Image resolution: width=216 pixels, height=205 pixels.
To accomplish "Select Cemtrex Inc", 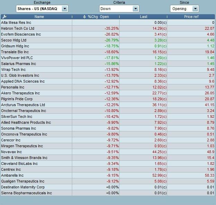I will (11, 169).
